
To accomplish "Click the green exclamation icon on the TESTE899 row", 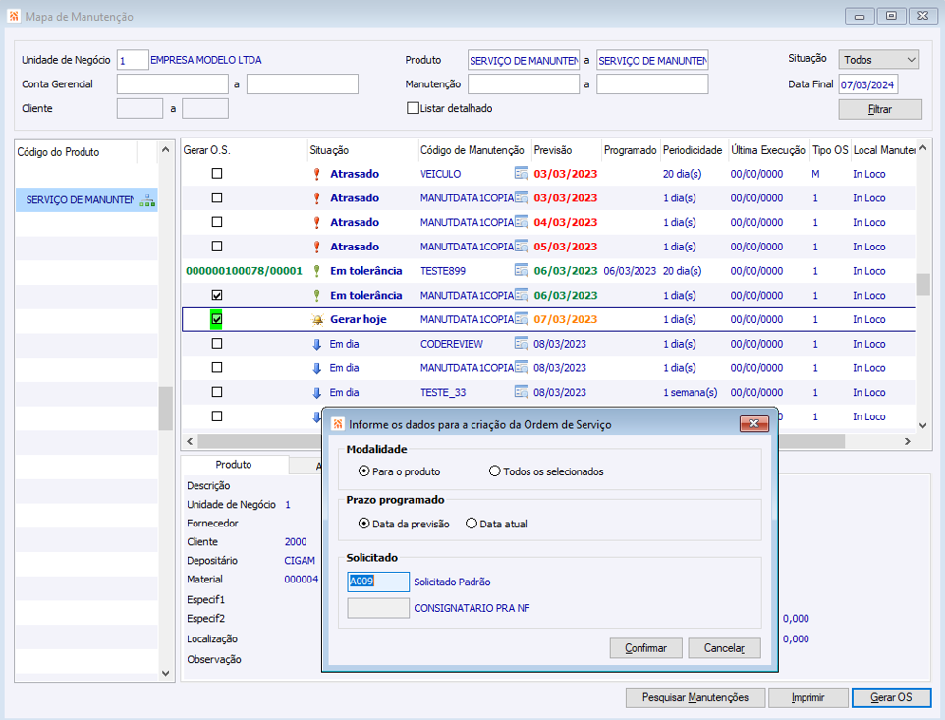I will [x=316, y=271].
